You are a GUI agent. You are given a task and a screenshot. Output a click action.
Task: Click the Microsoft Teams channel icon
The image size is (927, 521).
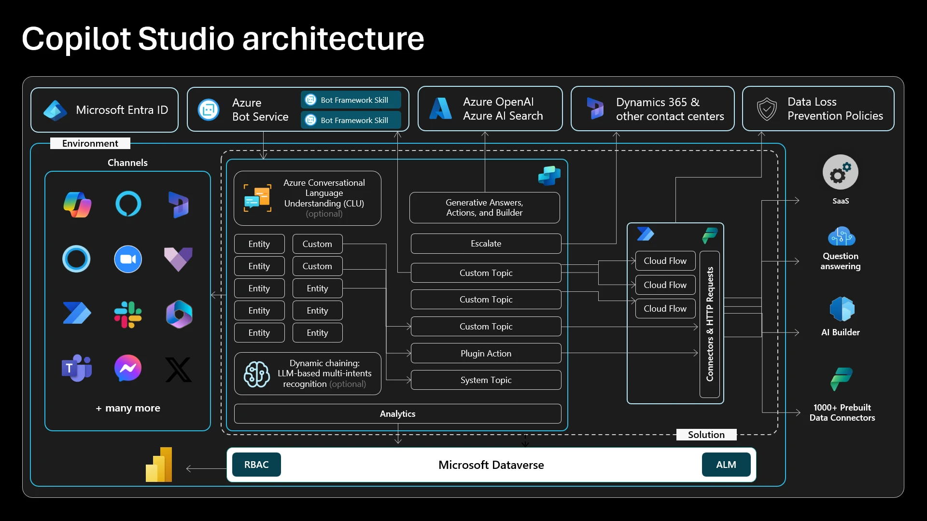76,368
